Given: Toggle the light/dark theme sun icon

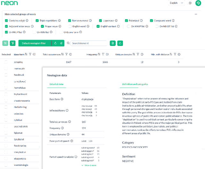Looking at the screenshot, I should point(190,3).
